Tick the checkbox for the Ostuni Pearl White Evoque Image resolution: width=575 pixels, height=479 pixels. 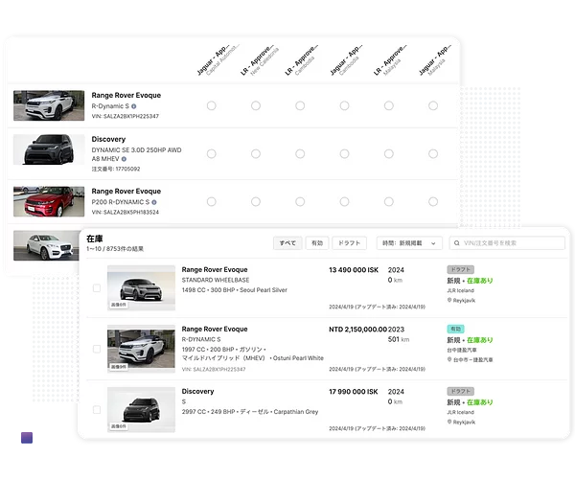(97, 350)
